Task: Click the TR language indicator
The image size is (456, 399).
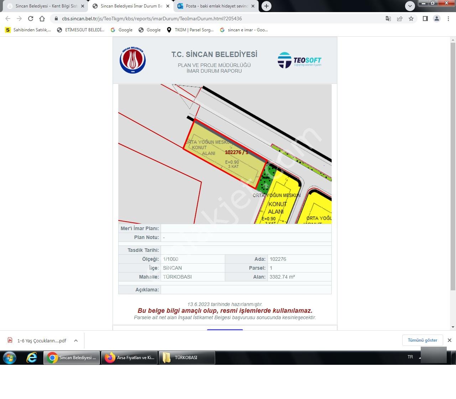Action: pyautogui.click(x=410, y=357)
